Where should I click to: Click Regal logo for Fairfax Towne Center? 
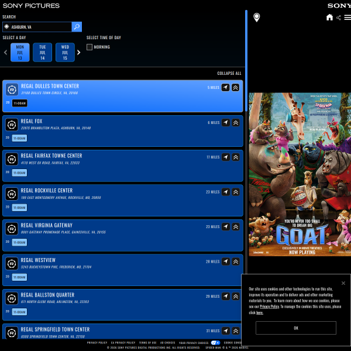click(12, 159)
